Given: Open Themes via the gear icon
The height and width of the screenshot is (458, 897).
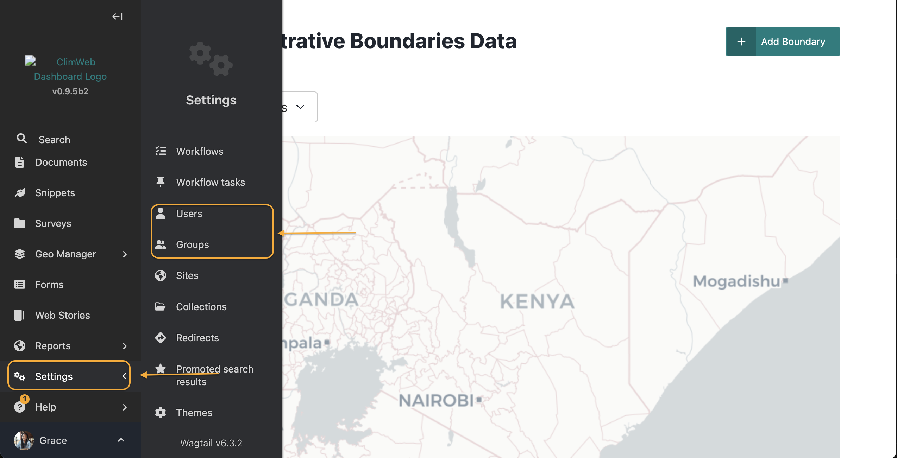Looking at the screenshot, I should (x=161, y=413).
